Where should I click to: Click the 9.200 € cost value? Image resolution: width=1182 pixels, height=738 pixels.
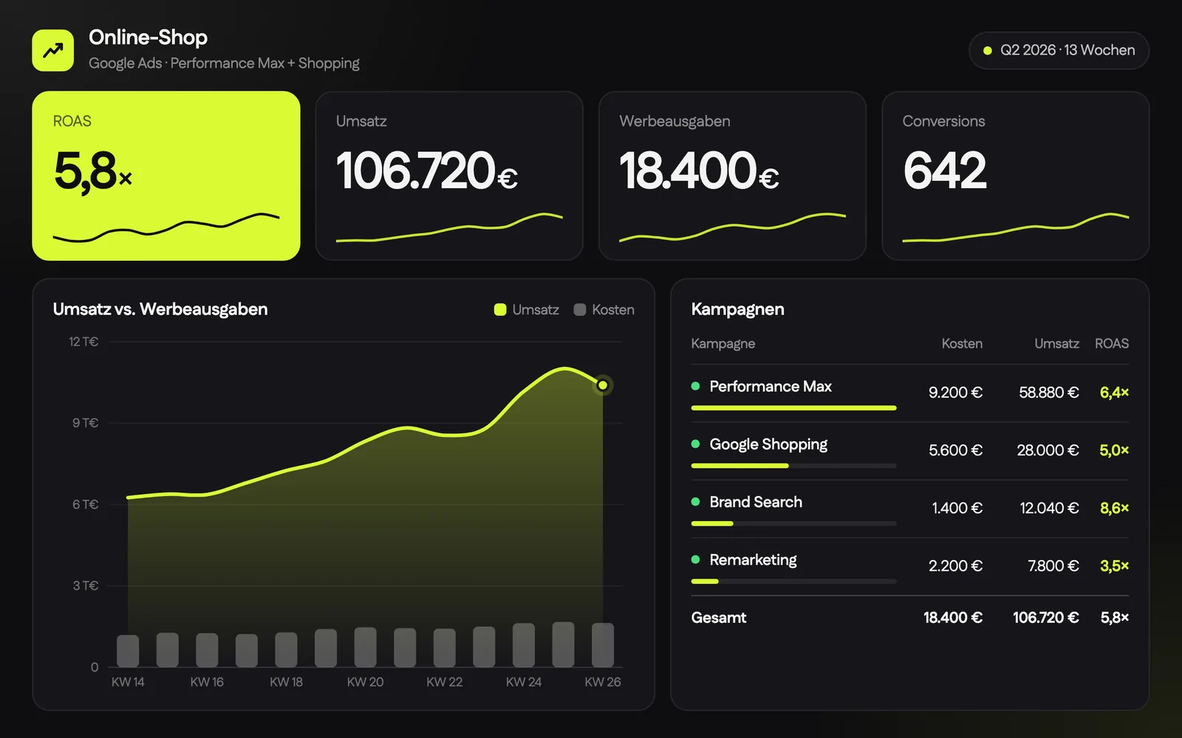pos(955,393)
